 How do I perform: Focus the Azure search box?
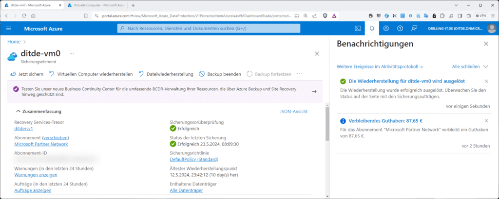pos(209,29)
